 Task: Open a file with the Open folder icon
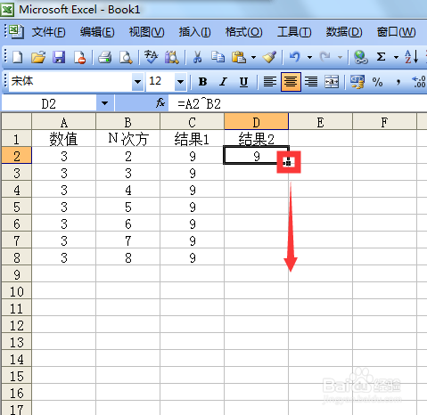(38, 56)
